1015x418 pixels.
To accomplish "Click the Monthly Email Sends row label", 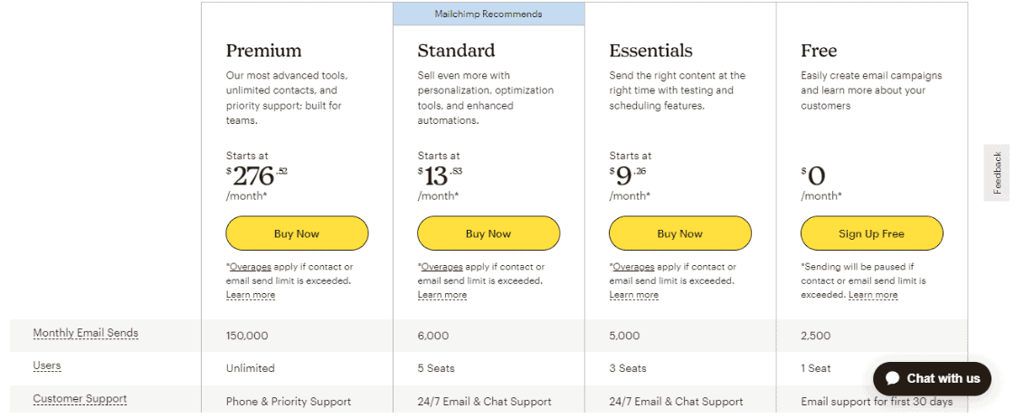I will [x=85, y=333].
